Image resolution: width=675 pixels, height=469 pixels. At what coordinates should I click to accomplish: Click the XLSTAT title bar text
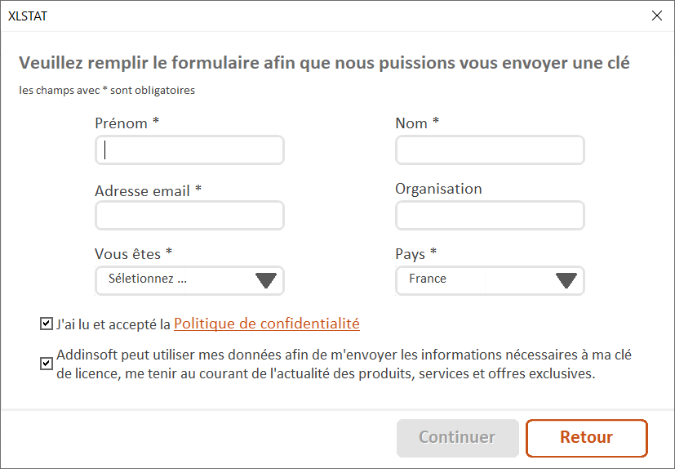tap(27, 16)
